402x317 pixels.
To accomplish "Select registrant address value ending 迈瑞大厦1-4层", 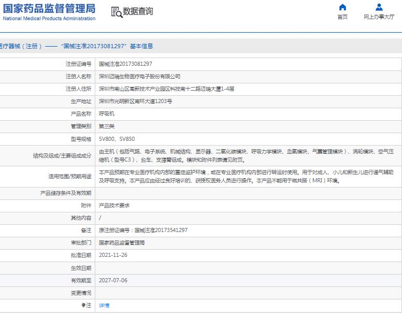I will (x=166, y=89).
